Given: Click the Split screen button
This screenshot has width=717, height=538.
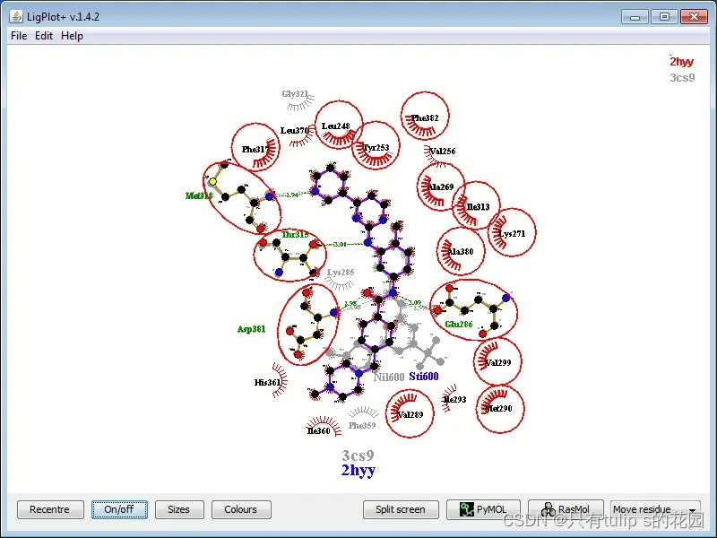Looking at the screenshot, I should click(400, 509).
